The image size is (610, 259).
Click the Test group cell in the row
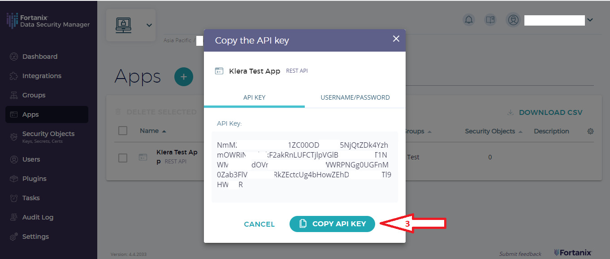[x=413, y=157]
